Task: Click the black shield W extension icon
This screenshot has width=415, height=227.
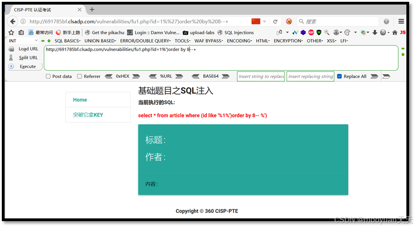Action: point(319,33)
